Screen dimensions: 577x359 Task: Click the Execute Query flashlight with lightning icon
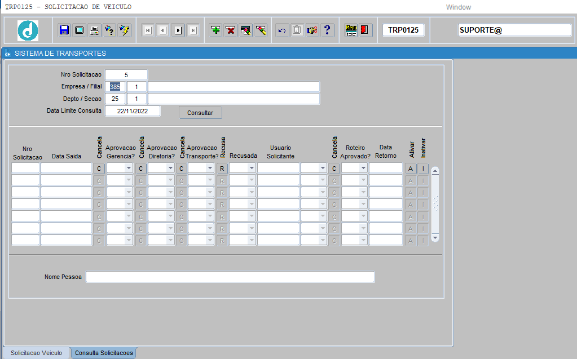[x=125, y=30]
